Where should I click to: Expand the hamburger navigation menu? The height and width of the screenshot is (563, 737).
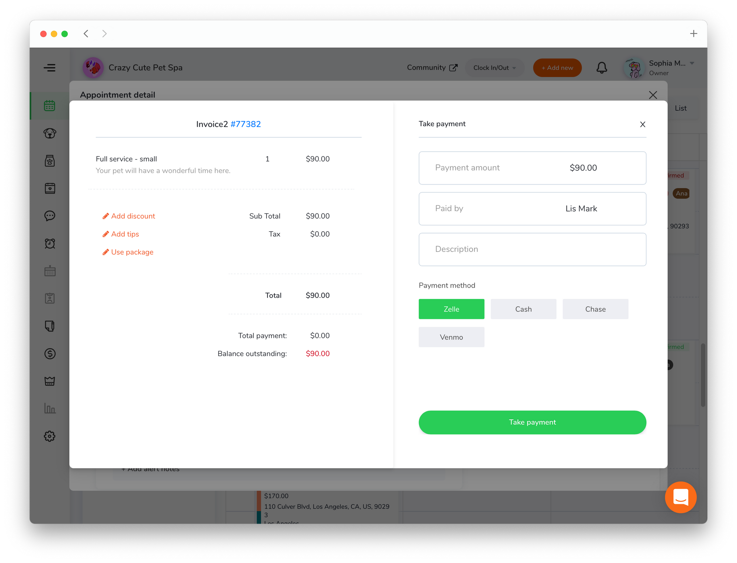pyautogui.click(x=50, y=67)
